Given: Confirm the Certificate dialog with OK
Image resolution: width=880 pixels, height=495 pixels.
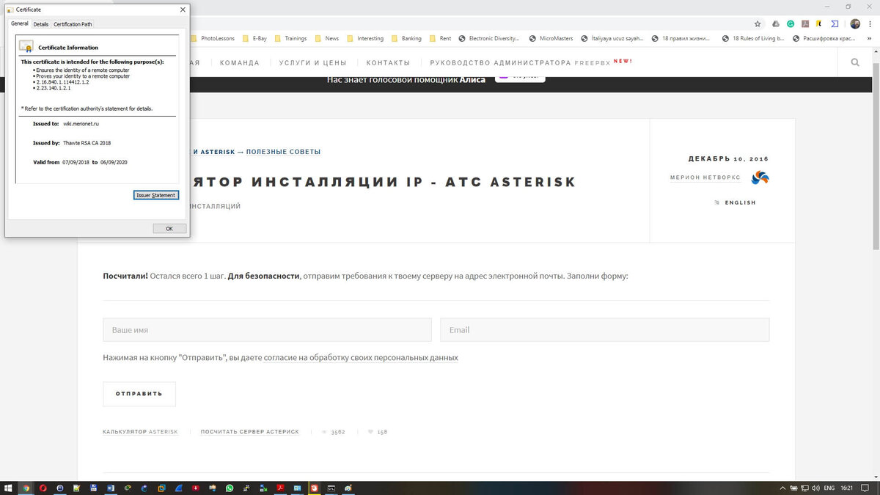Looking at the screenshot, I should [x=169, y=229].
